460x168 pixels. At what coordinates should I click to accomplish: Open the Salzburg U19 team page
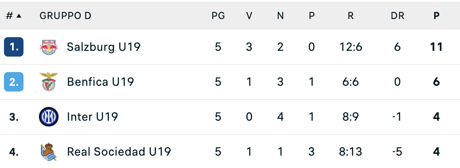click(104, 47)
